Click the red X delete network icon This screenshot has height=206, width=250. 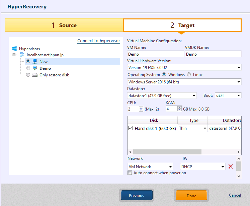click(231, 166)
